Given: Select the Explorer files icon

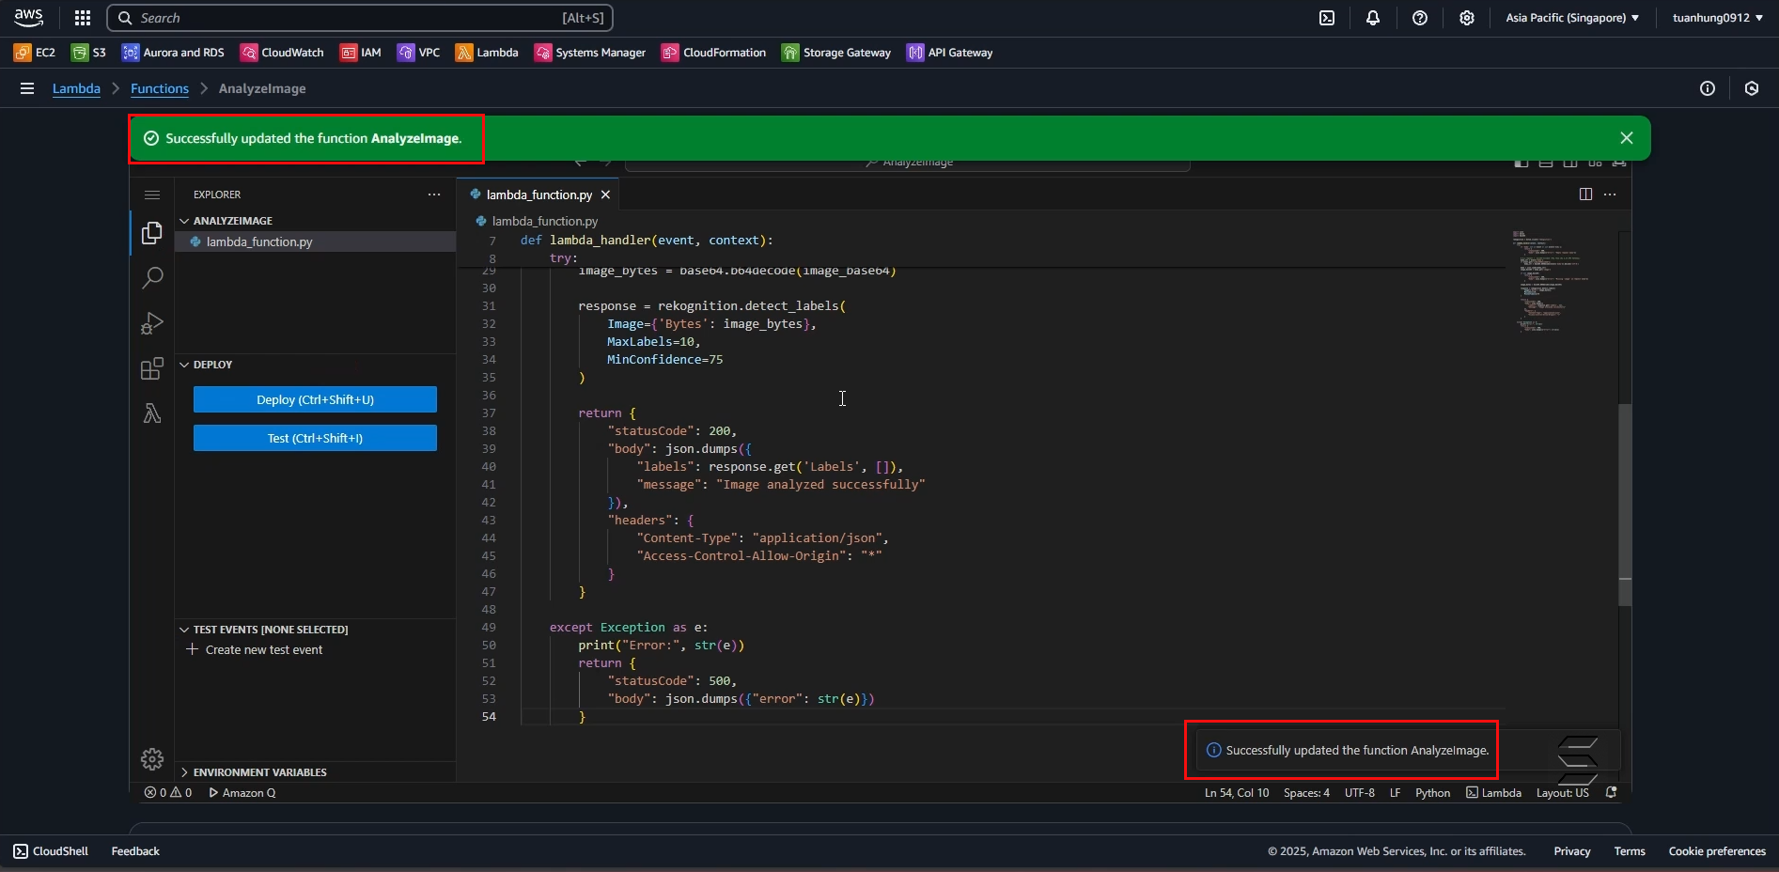Looking at the screenshot, I should [x=152, y=233].
